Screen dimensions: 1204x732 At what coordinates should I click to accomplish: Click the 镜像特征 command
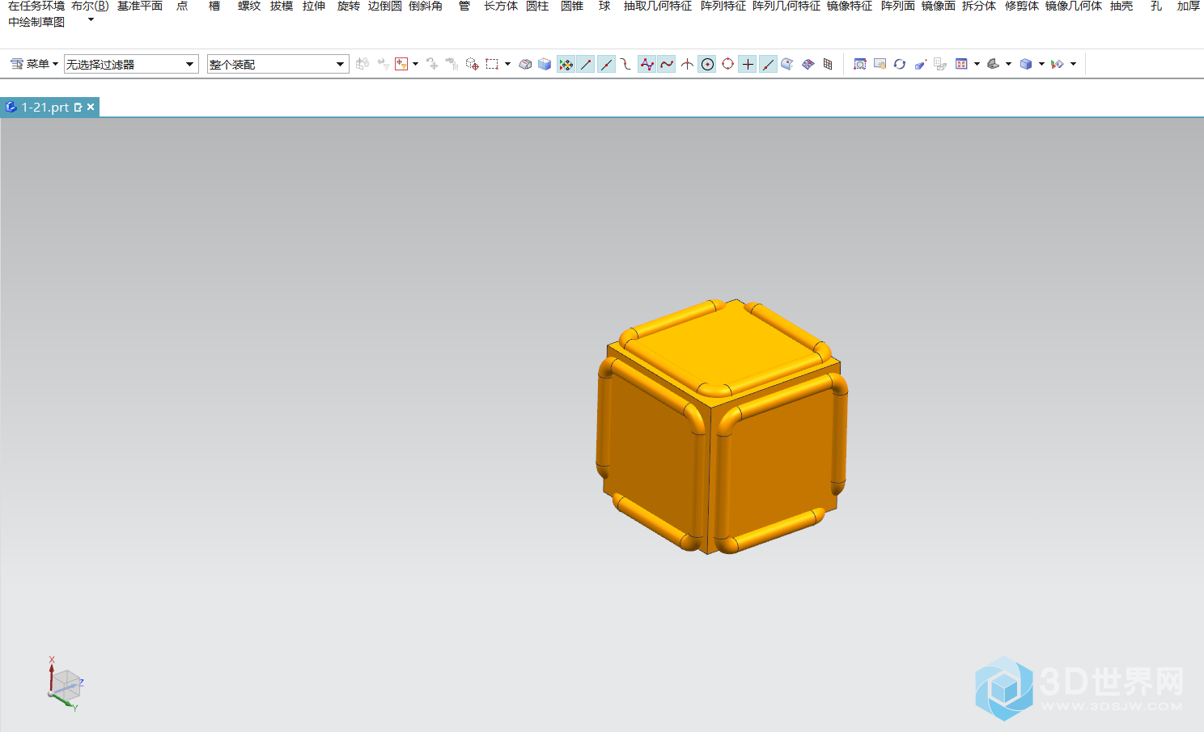click(850, 6)
